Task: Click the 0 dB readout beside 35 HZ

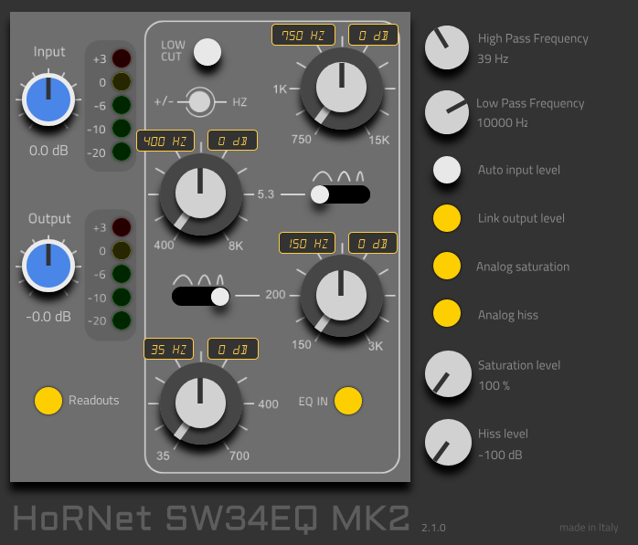Action: 232,349
